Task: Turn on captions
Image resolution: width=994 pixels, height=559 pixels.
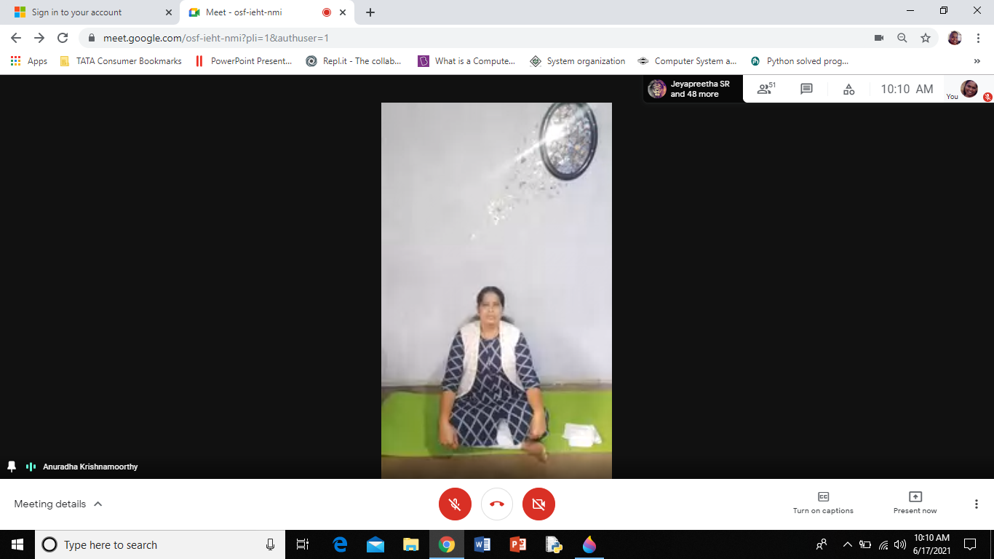Action: coord(823,503)
